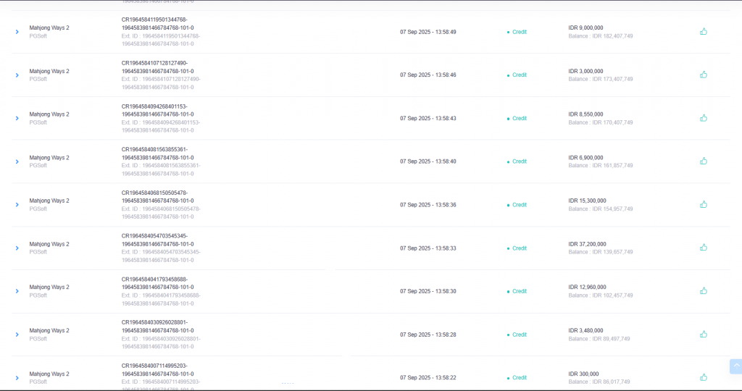Screen dimensions: 742x391
Task: Expand the 13:58:43 transaction row
Action: [x=17, y=118]
